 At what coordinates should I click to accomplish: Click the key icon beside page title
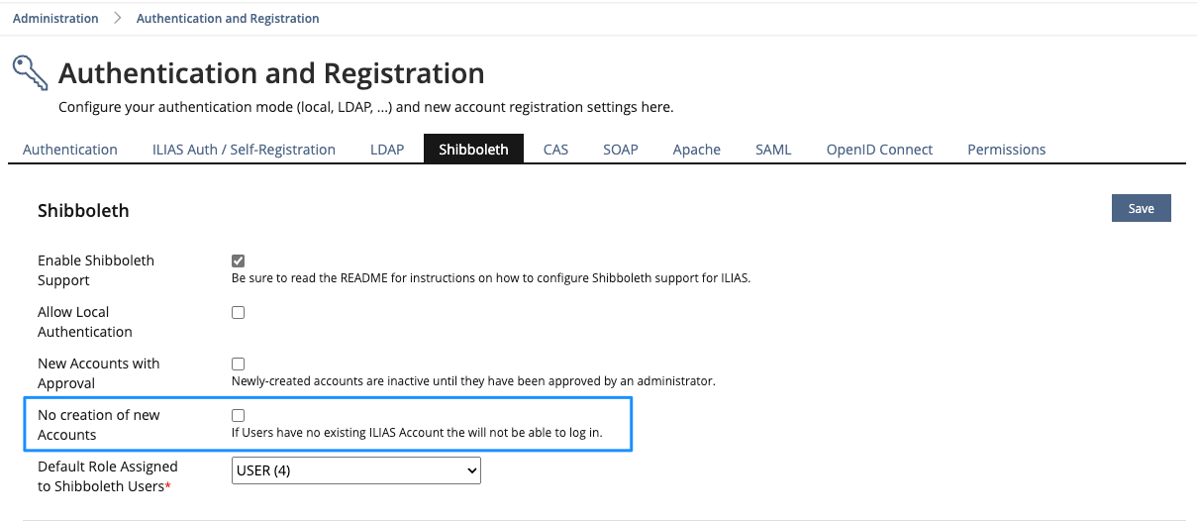[x=30, y=73]
